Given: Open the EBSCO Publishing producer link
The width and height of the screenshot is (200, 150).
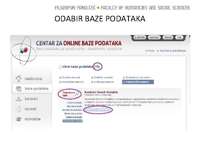Looking at the screenshot, I should 103,95.
